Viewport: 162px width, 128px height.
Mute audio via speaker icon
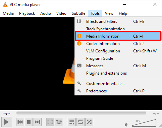[x=126, y=124]
